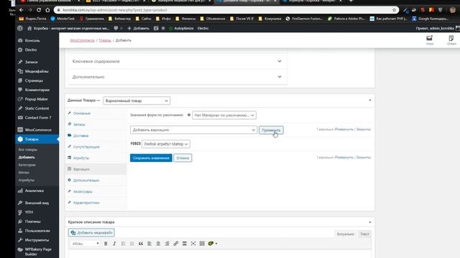Open Атрибуты product data tab
Screen dimensions: 460x258
(81, 158)
